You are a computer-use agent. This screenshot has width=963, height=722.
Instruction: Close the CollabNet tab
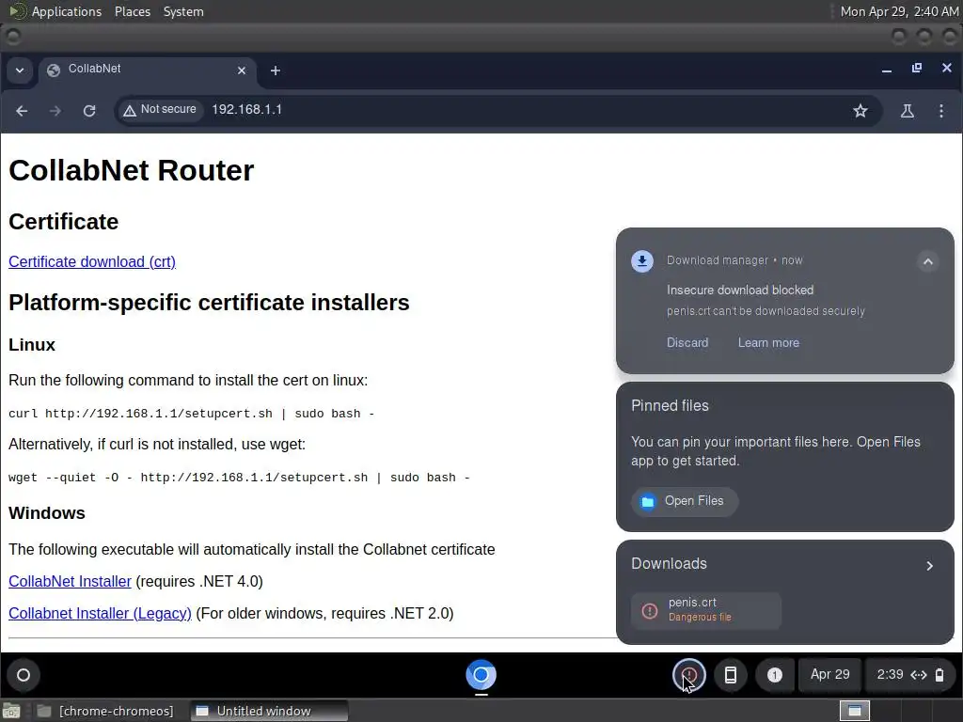(242, 71)
